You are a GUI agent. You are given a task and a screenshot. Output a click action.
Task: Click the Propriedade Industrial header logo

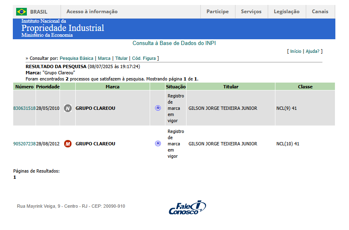click(62, 28)
